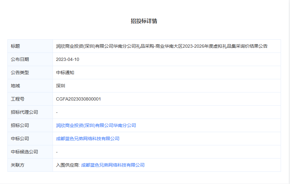Click the 公告类型 row label
This screenshot has width=290, height=184.
click(20, 73)
